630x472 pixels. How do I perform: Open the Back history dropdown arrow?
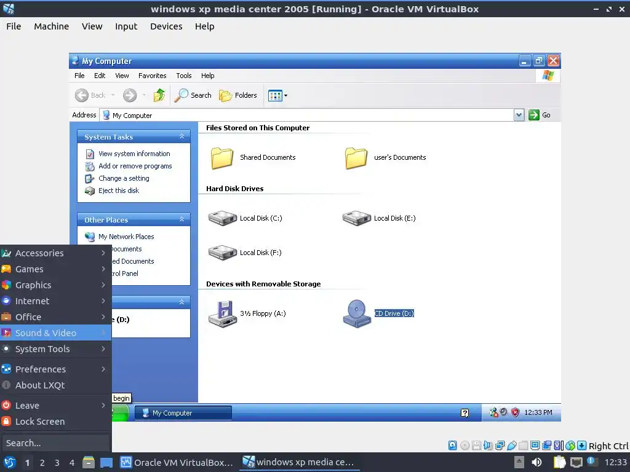(113, 95)
